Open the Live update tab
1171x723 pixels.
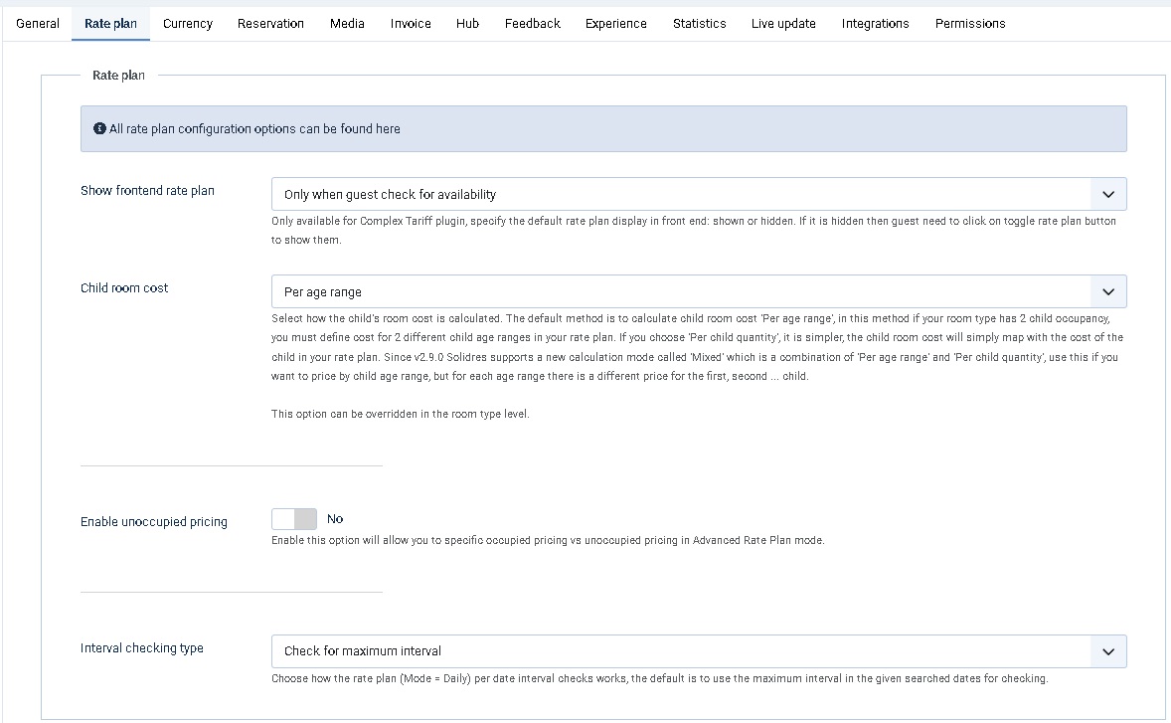point(783,23)
